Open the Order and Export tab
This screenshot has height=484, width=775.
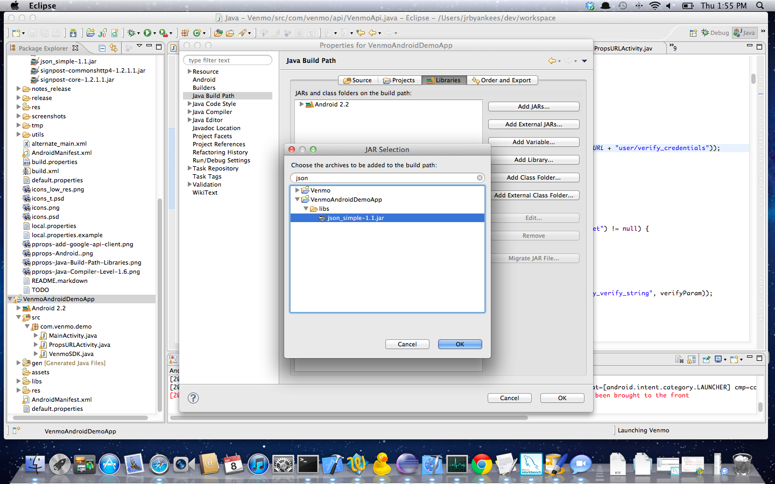502,80
